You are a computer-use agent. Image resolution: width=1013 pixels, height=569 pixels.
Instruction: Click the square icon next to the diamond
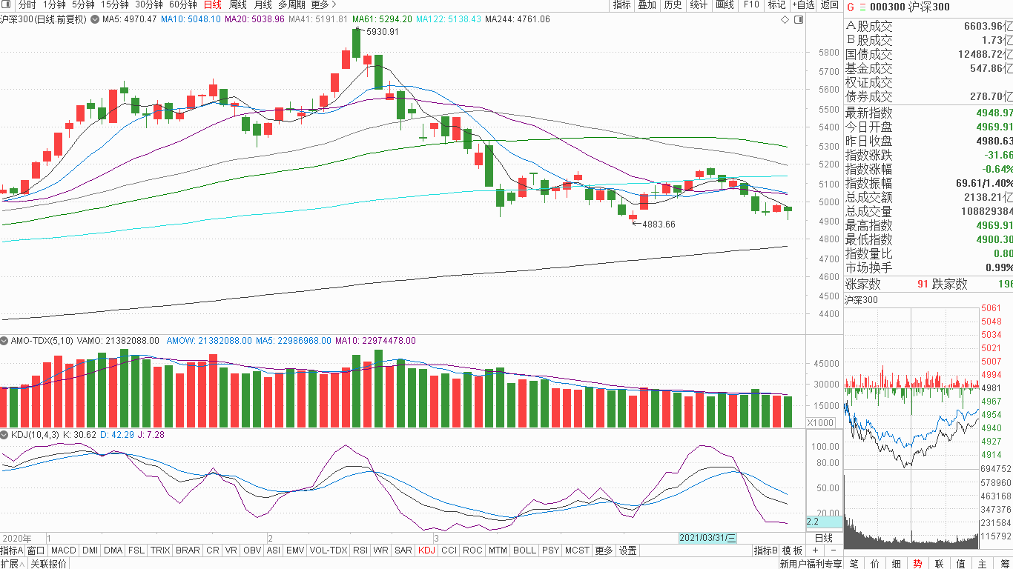(x=798, y=20)
